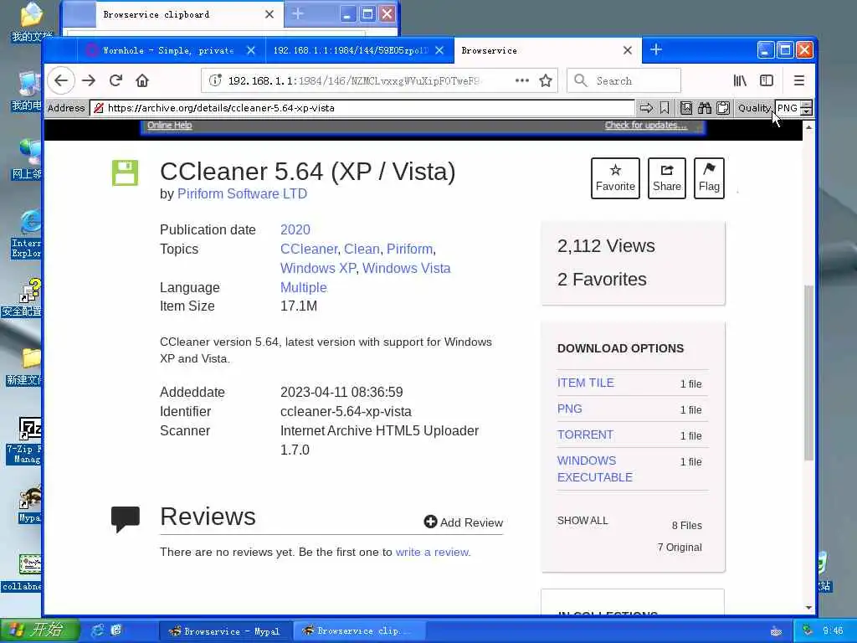Viewport: 857px width, 643px height.
Task: Switch to the Wormhole tab
Action: pyautogui.click(x=168, y=50)
